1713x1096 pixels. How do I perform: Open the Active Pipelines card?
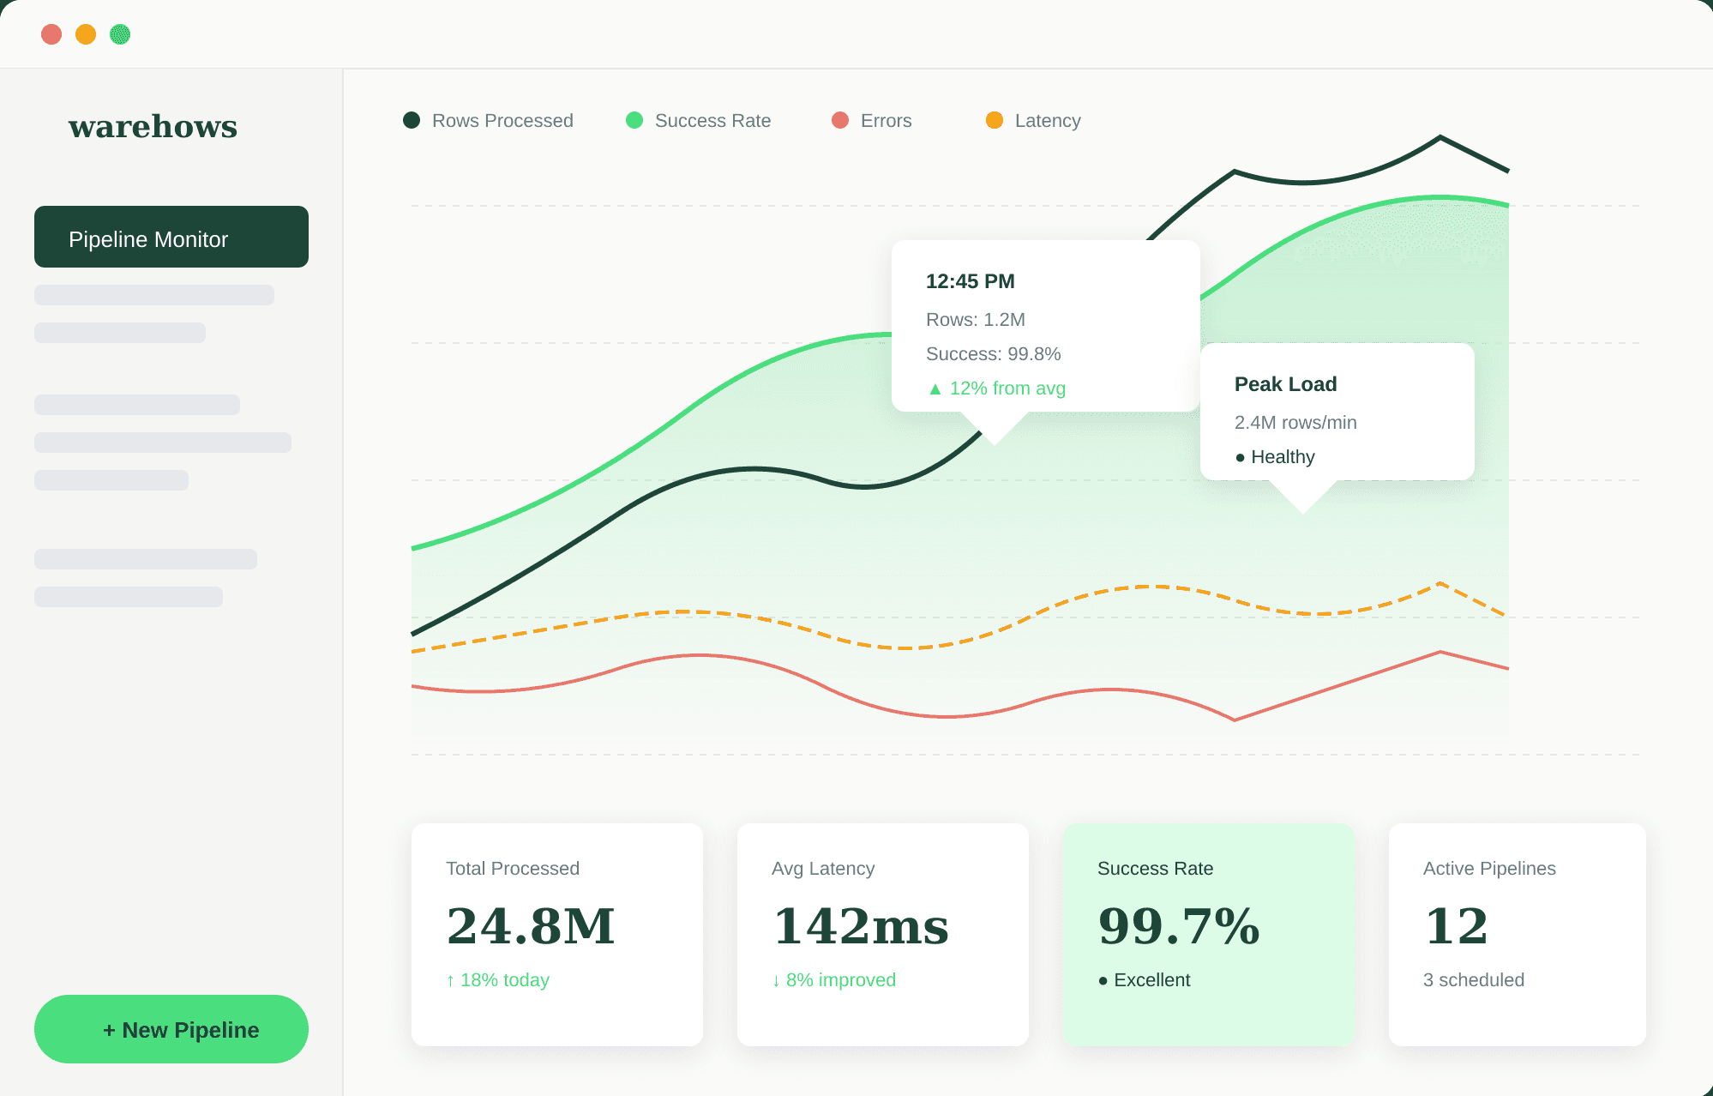click(x=1518, y=934)
